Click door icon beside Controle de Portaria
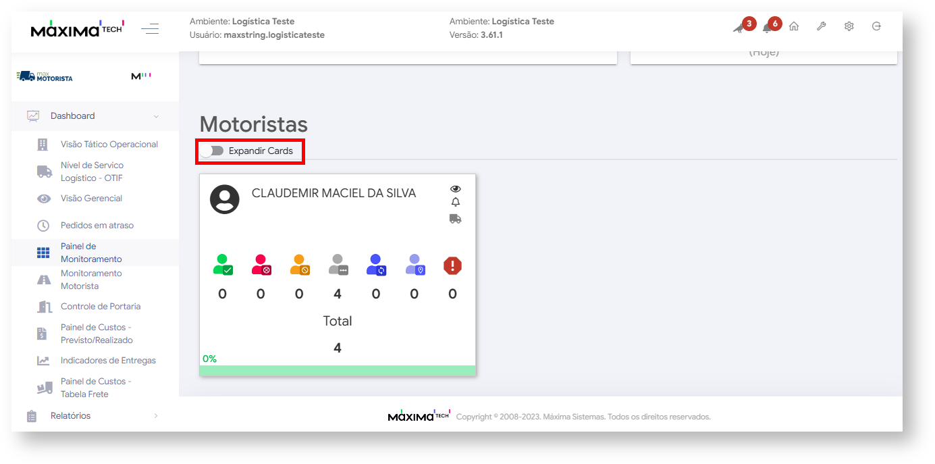This screenshot has height=464, width=935. point(44,307)
